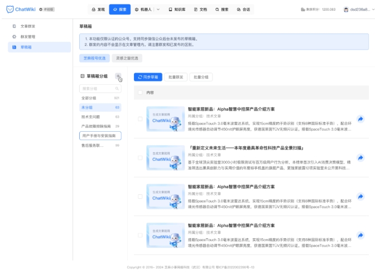Select the 未分组 group
Screen dimensions: 375x273
click(x=100, y=107)
